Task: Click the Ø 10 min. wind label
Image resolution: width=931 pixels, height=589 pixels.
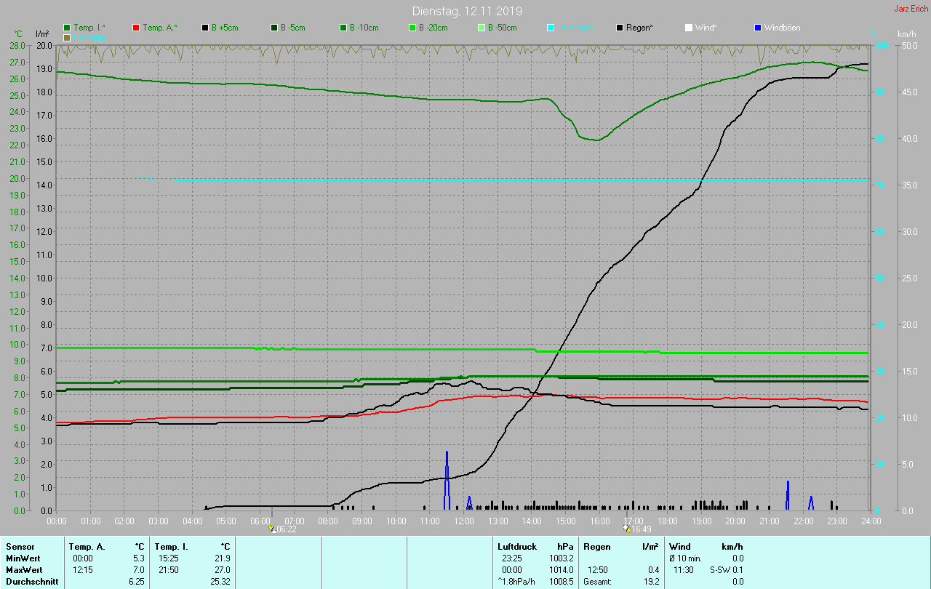Action: (687, 558)
